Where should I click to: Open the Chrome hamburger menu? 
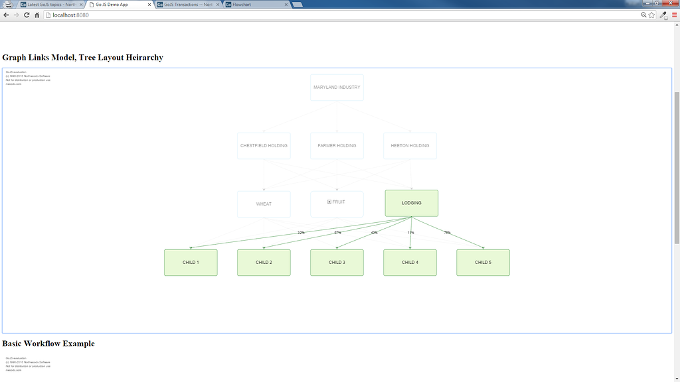674,15
